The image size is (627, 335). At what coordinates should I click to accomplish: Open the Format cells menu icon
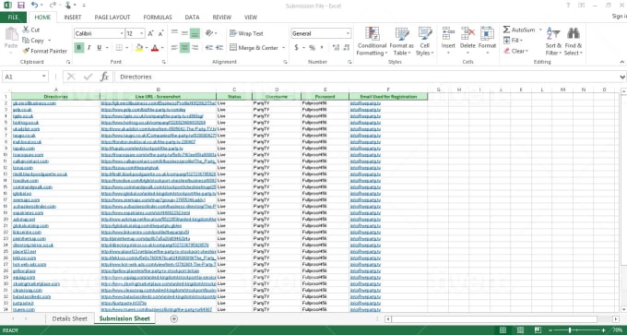coord(487,33)
